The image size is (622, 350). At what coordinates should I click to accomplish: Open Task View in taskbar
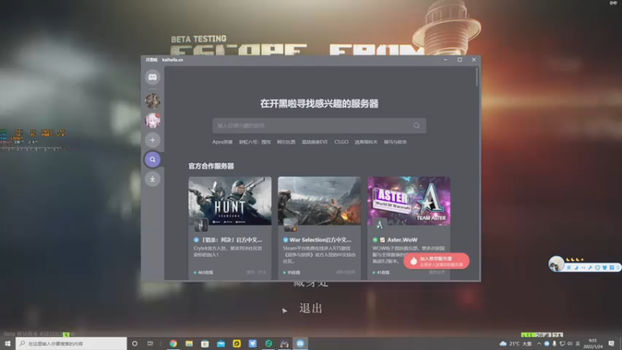pyautogui.click(x=150, y=344)
